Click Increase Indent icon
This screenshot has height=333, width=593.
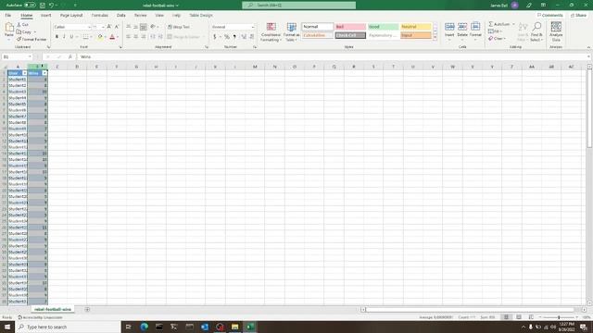click(x=160, y=37)
